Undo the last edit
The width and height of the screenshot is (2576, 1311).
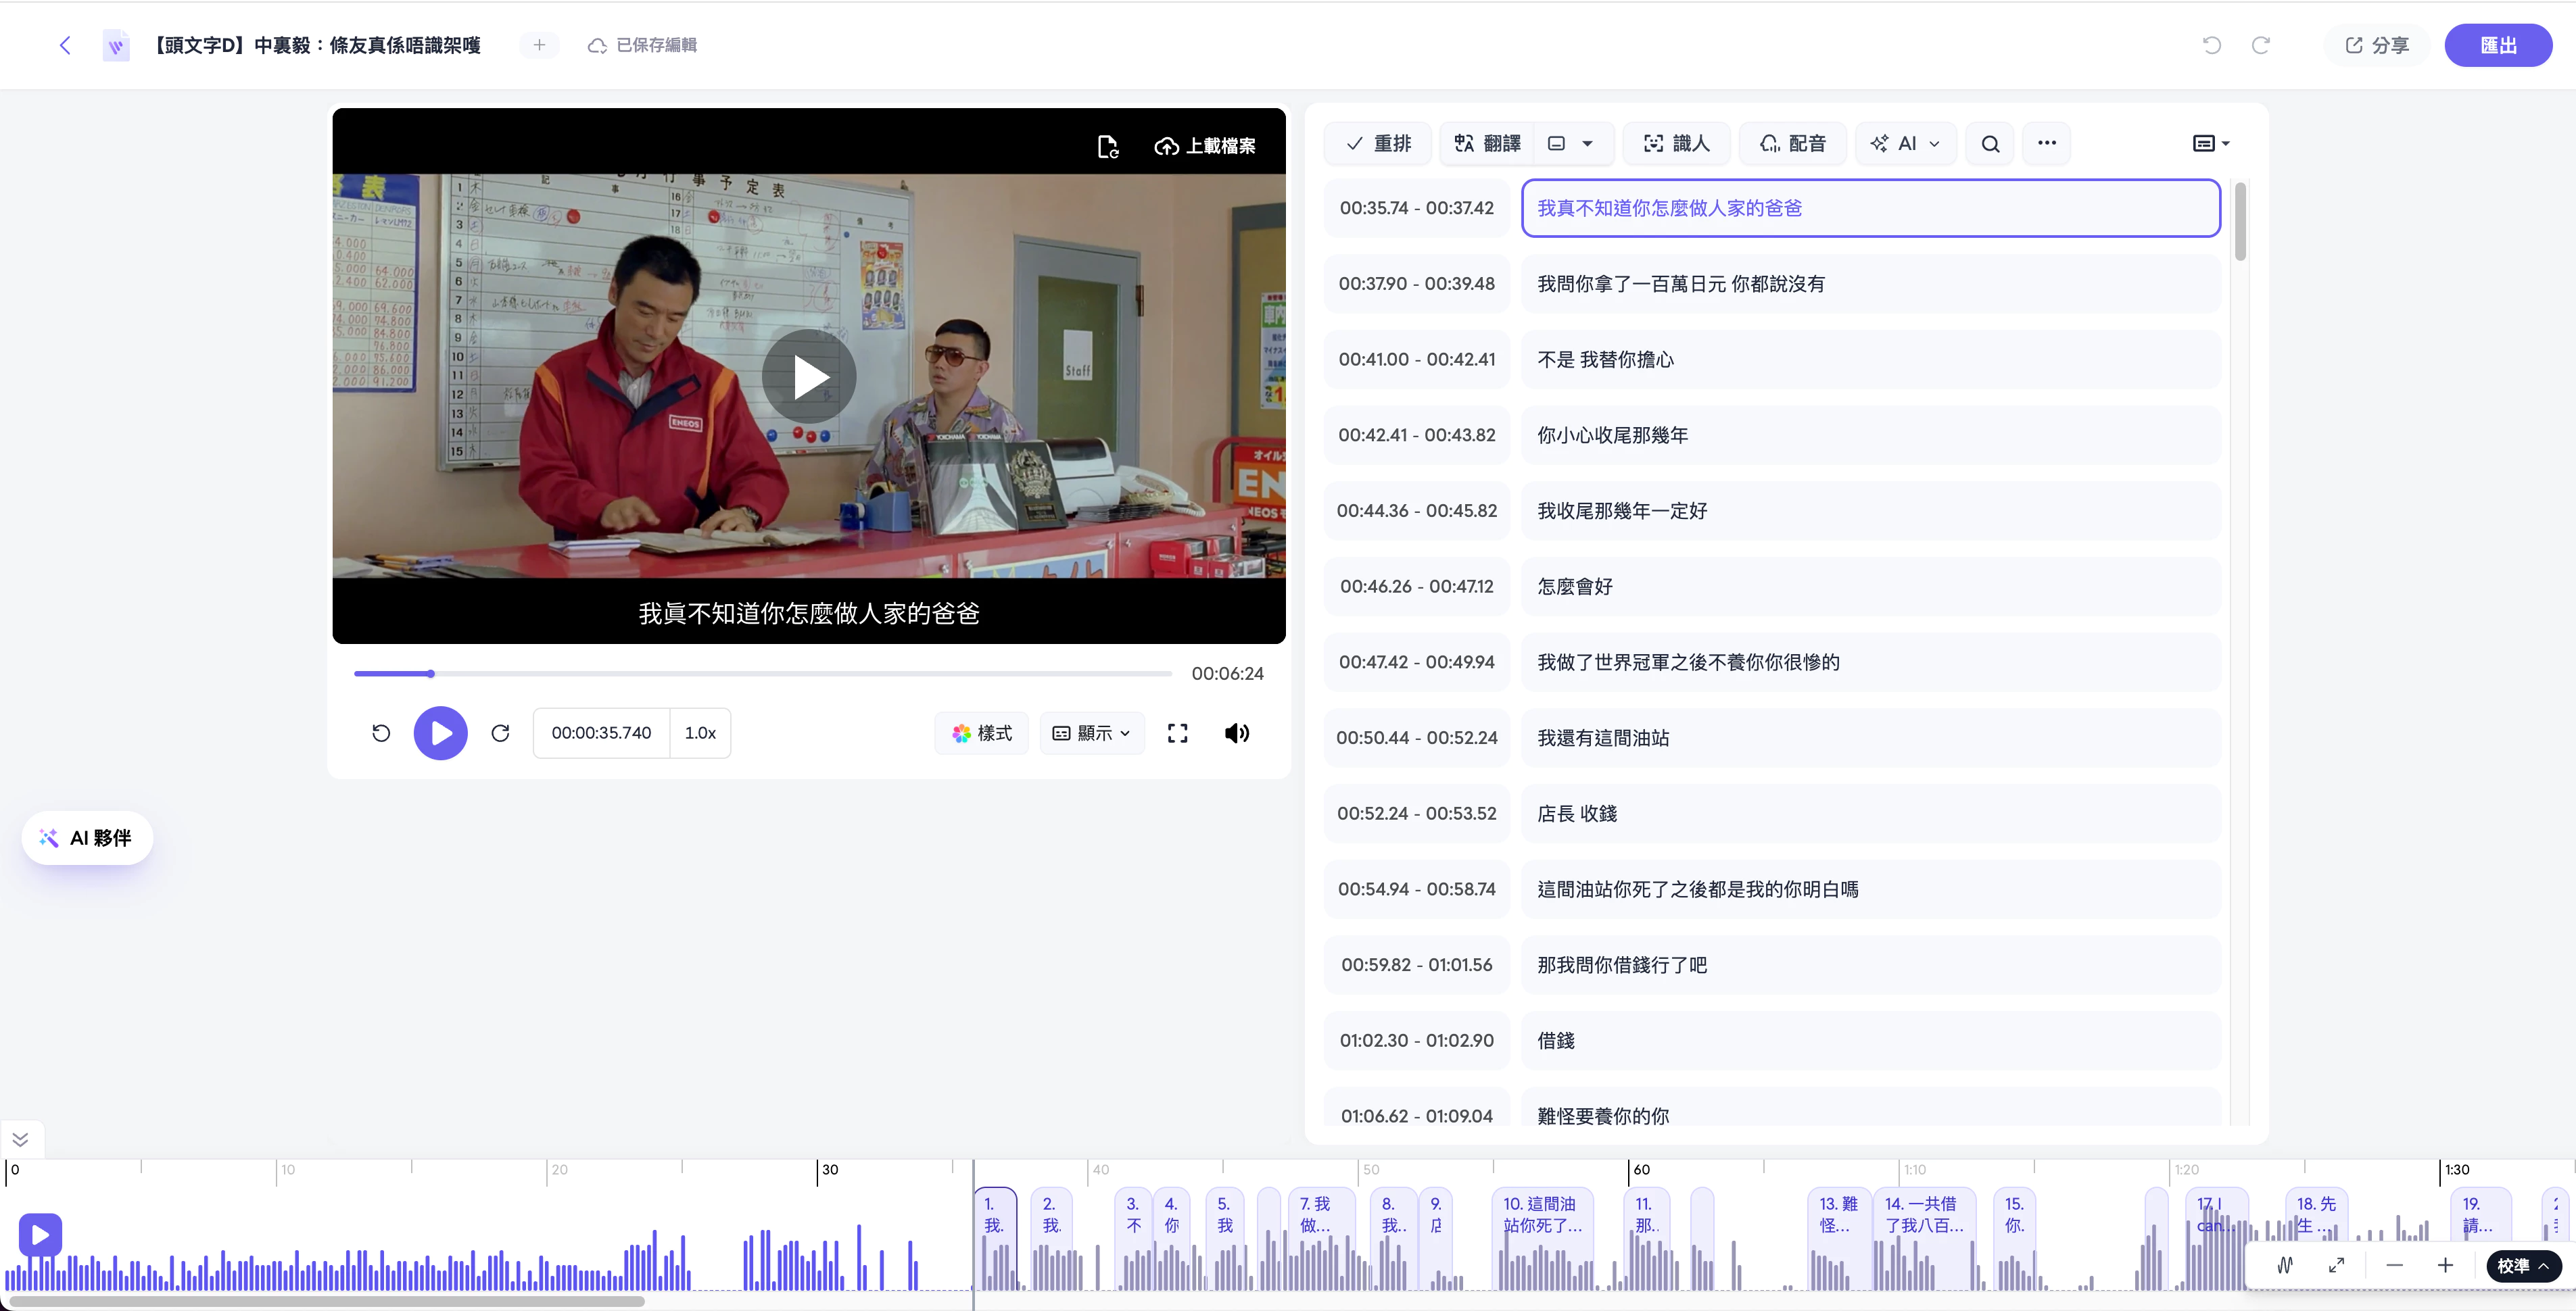2212,45
